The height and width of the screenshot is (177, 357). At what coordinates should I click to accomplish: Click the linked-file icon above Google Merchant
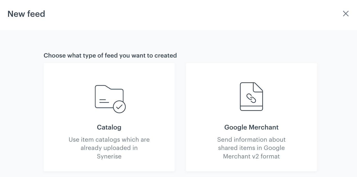[251, 96]
